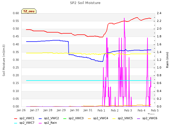Click the 0.2 right axis value

point(159,99)
